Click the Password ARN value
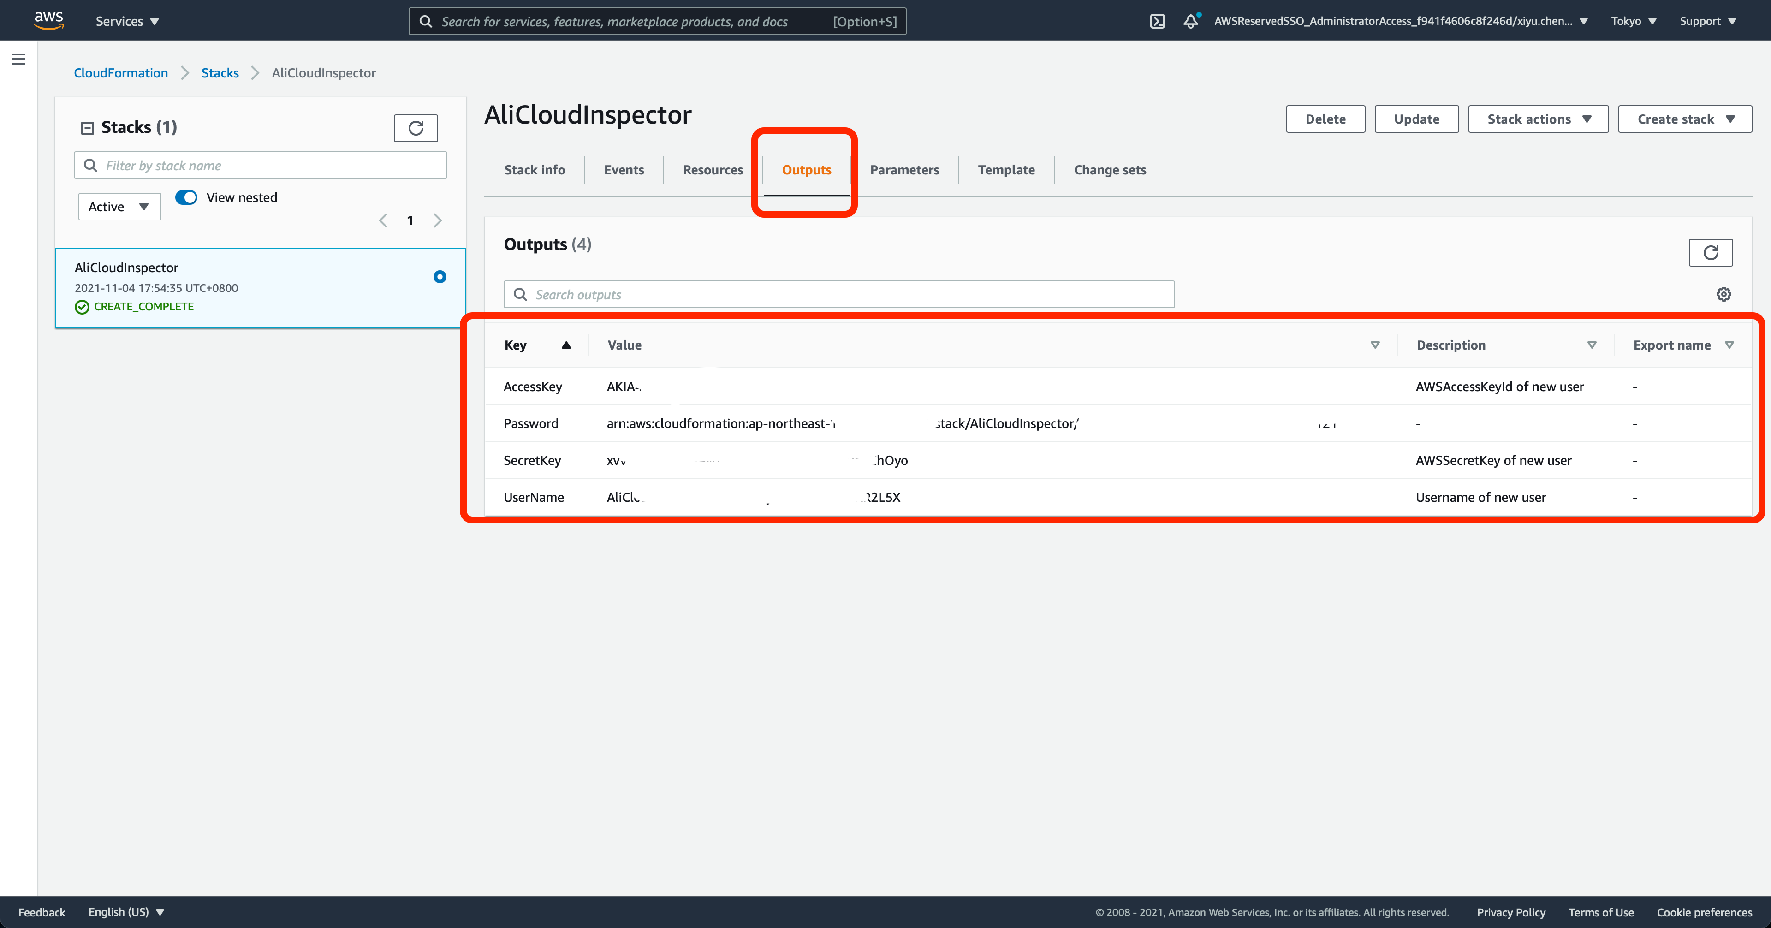 point(971,423)
